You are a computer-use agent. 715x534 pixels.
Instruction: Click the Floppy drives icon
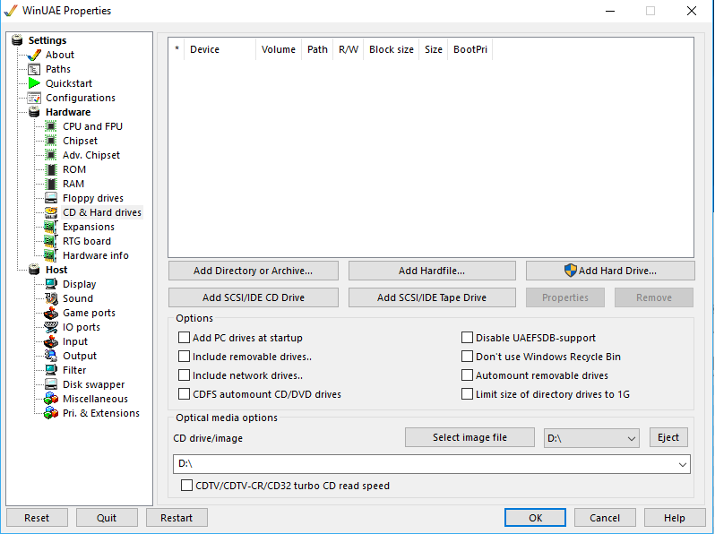click(51, 198)
